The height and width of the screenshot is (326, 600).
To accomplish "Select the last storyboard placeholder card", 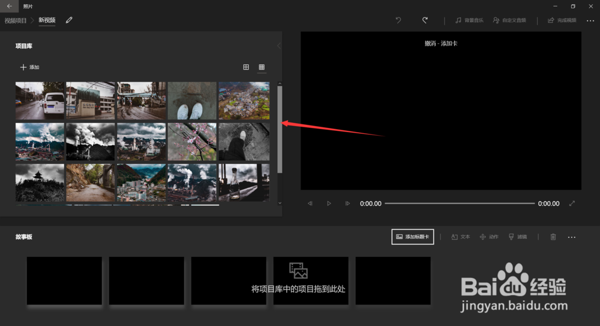I will pyautogui.click(x=393, y=281).
